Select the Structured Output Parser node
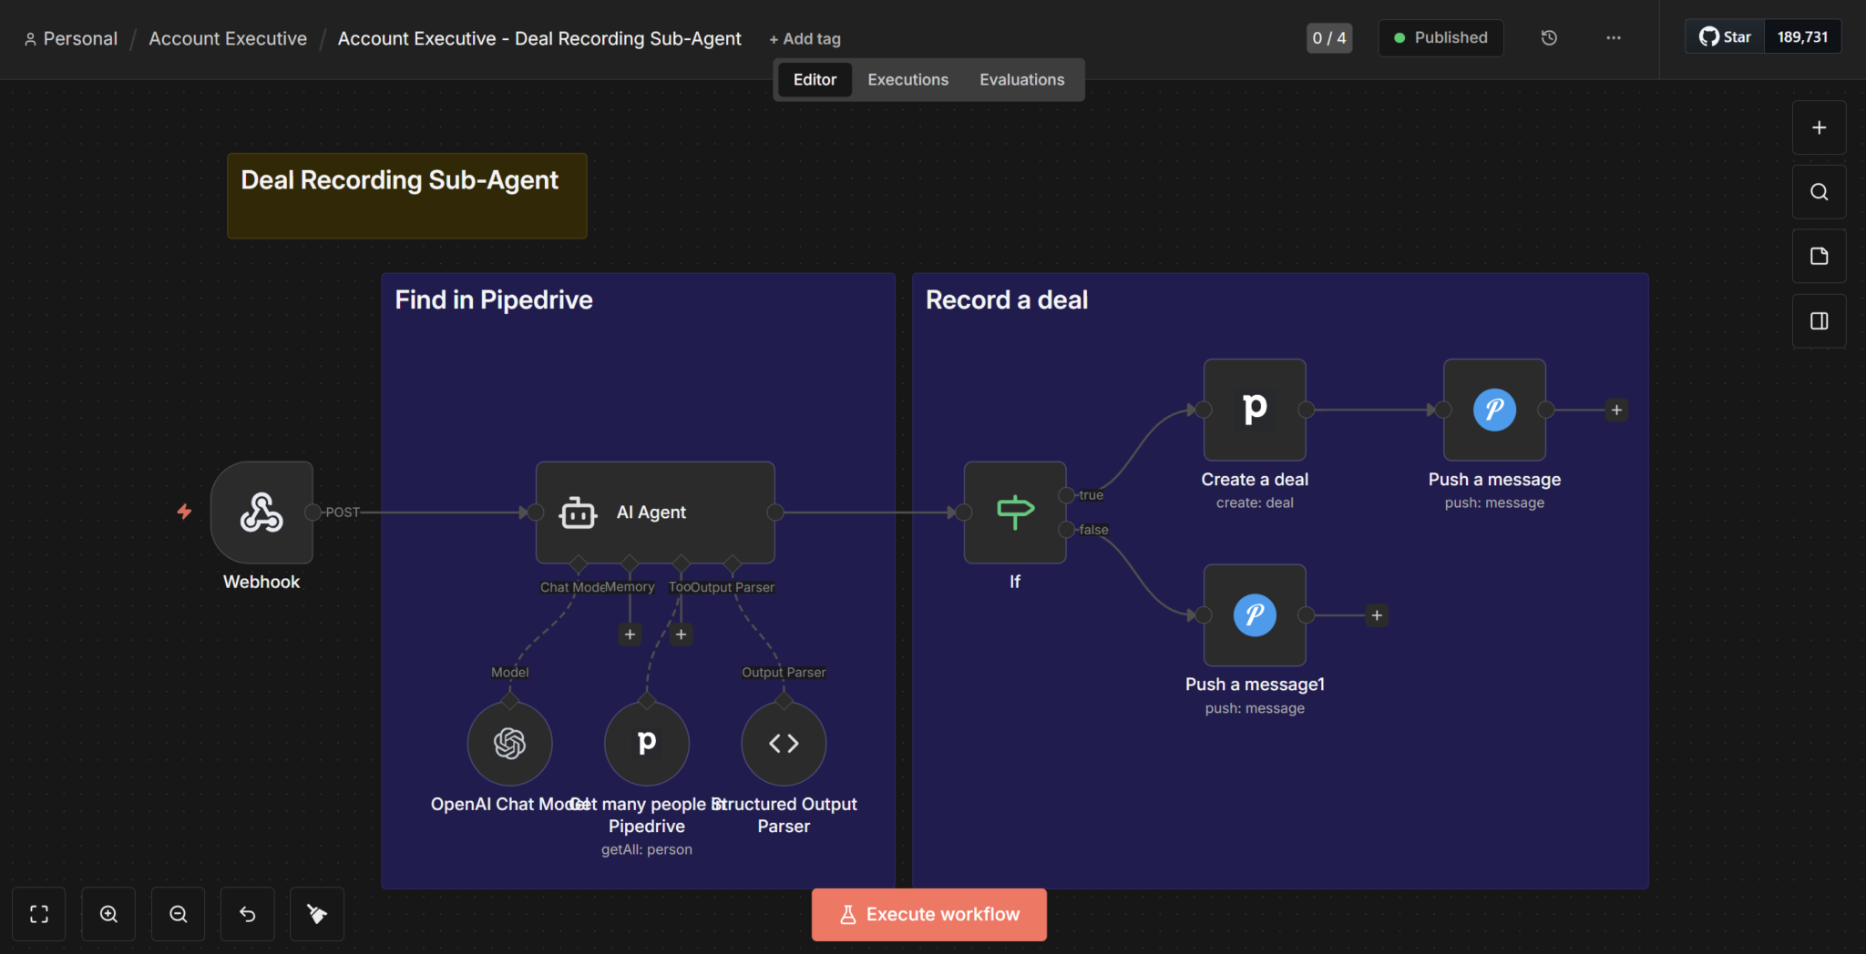Screen dimensions: 1866x954 point(784,743)
